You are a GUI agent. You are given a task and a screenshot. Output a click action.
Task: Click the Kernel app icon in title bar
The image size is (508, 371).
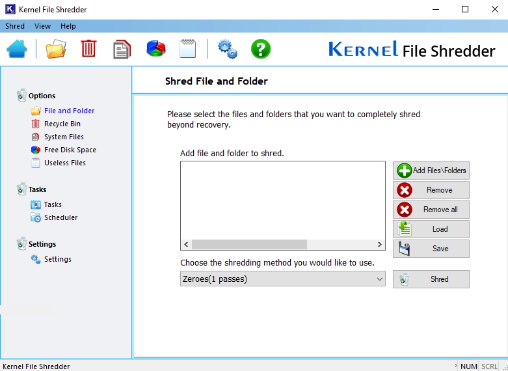10,9
